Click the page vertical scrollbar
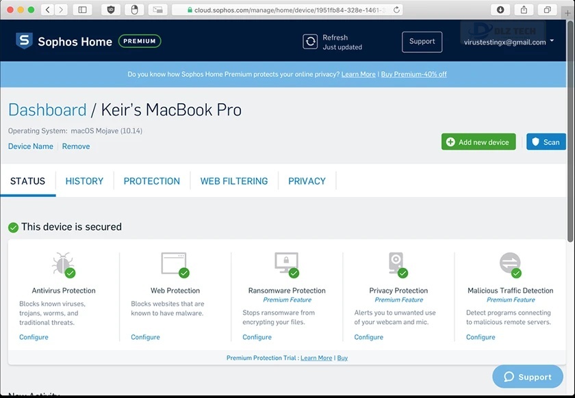This screenshot has width=575, height=398. click(570, 132)
